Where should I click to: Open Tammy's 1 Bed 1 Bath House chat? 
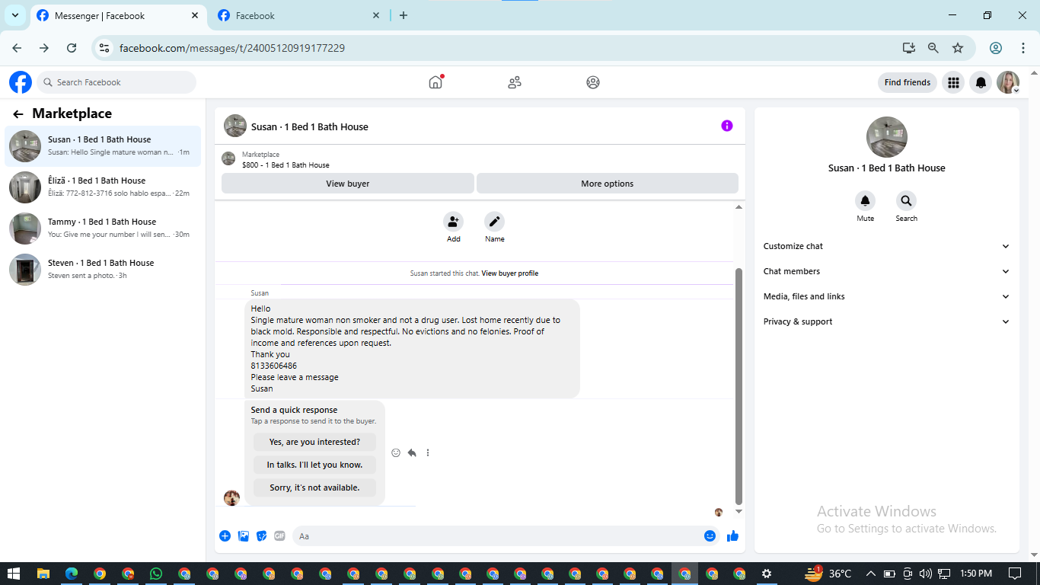[x=103, y=228]
